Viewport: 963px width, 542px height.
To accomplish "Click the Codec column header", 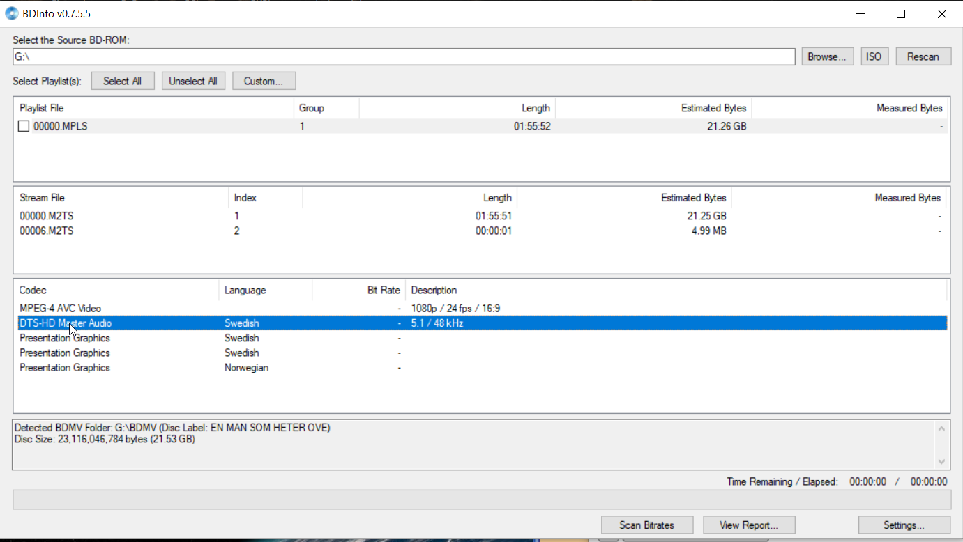I will click(x=116, y=290).
